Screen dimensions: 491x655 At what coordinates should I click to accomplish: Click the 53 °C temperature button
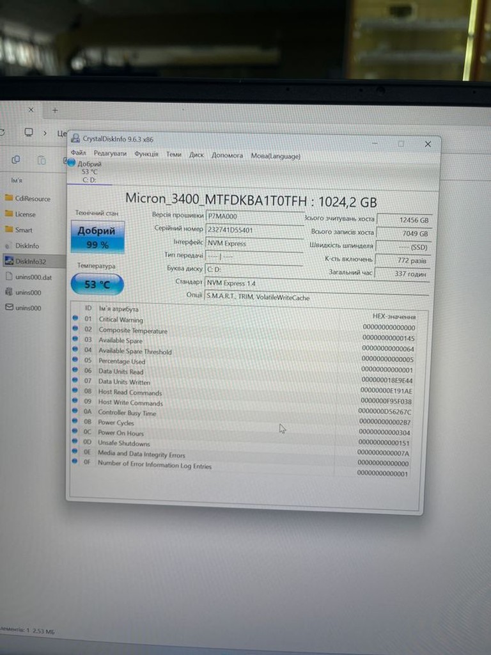click(x=97, y=285)
